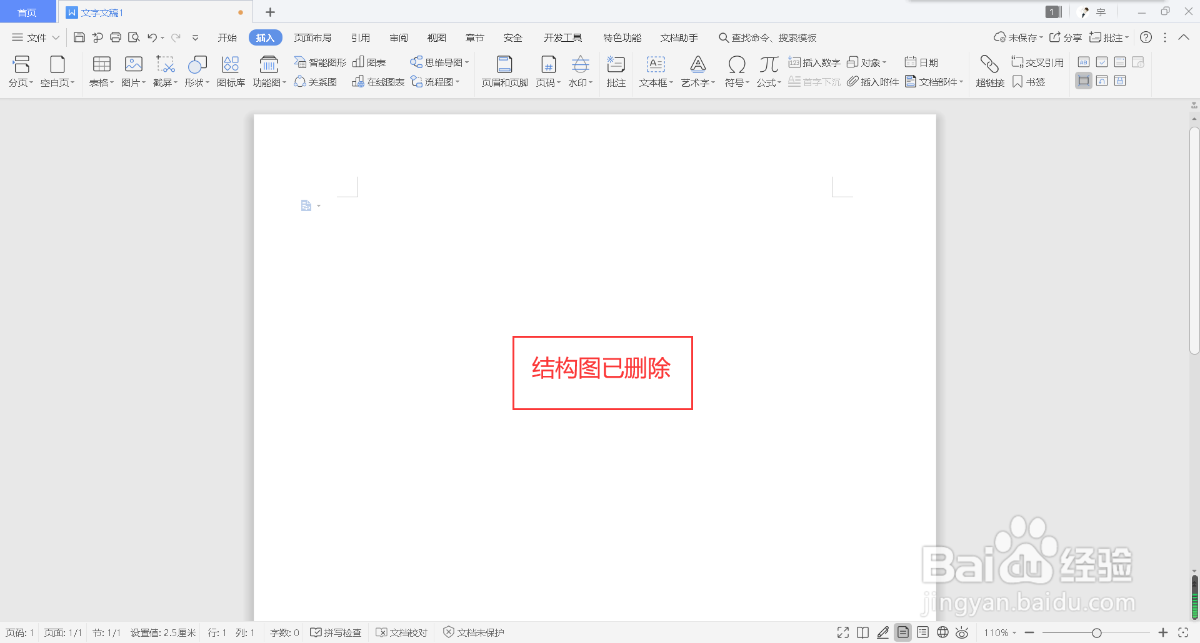
Task: Activate eye protection mode in status bar
Action: (962, 632)
